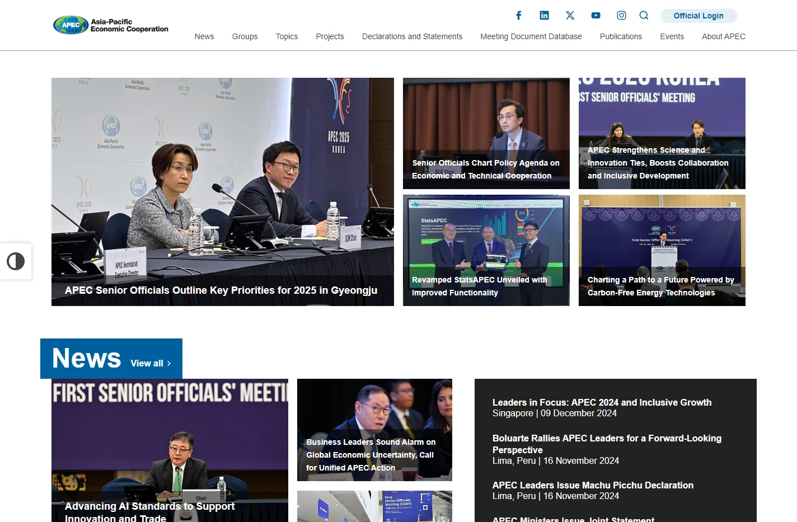Open Gyeongju Key Priorities featured story
This screenshot has height=522, width=797.
pos(223,192)
